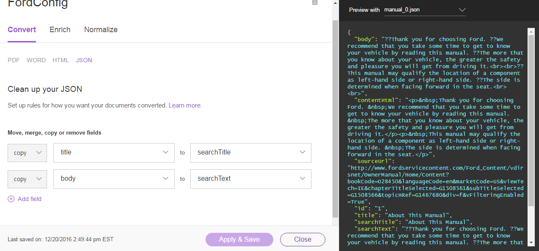Open the title source field dropdown

(x=114, y=153)
